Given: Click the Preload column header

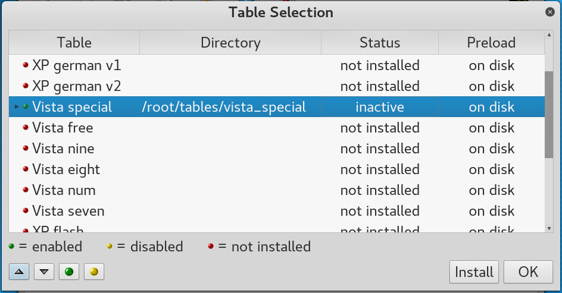Looking at the screenshot, I should [491, 43].
